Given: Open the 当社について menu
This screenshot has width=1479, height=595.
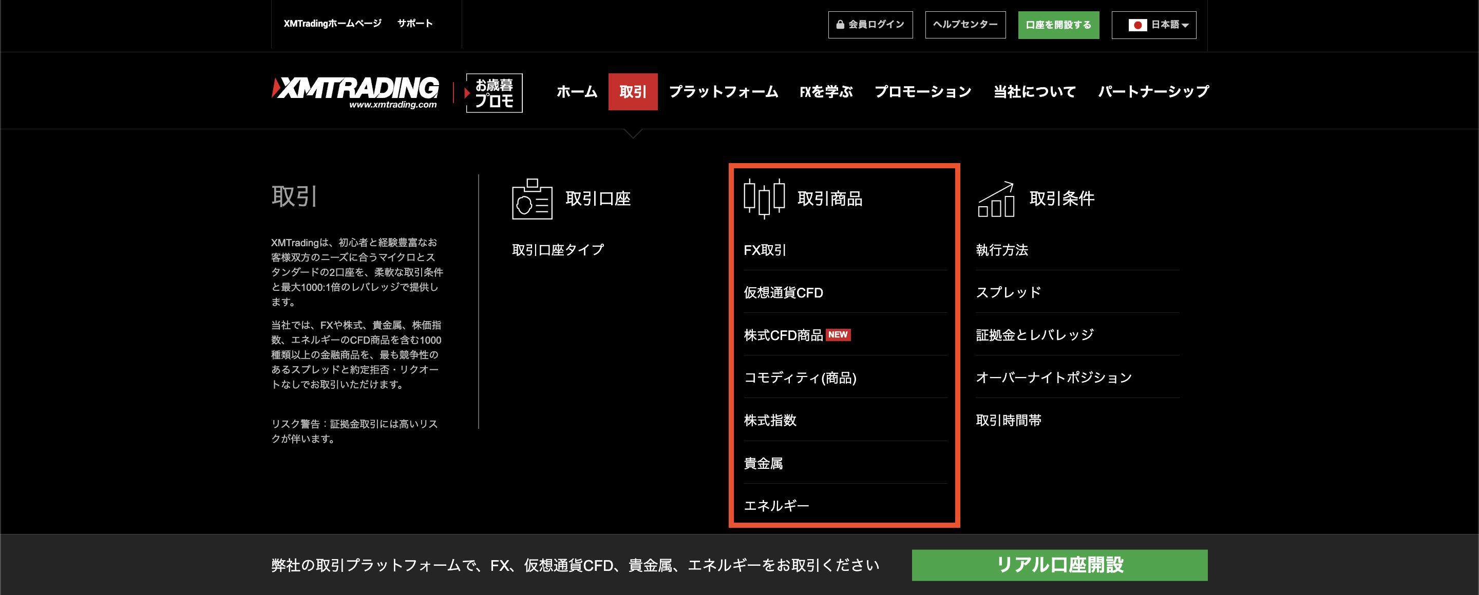Looking at the screenshot, I should (x=1035, y=92).
